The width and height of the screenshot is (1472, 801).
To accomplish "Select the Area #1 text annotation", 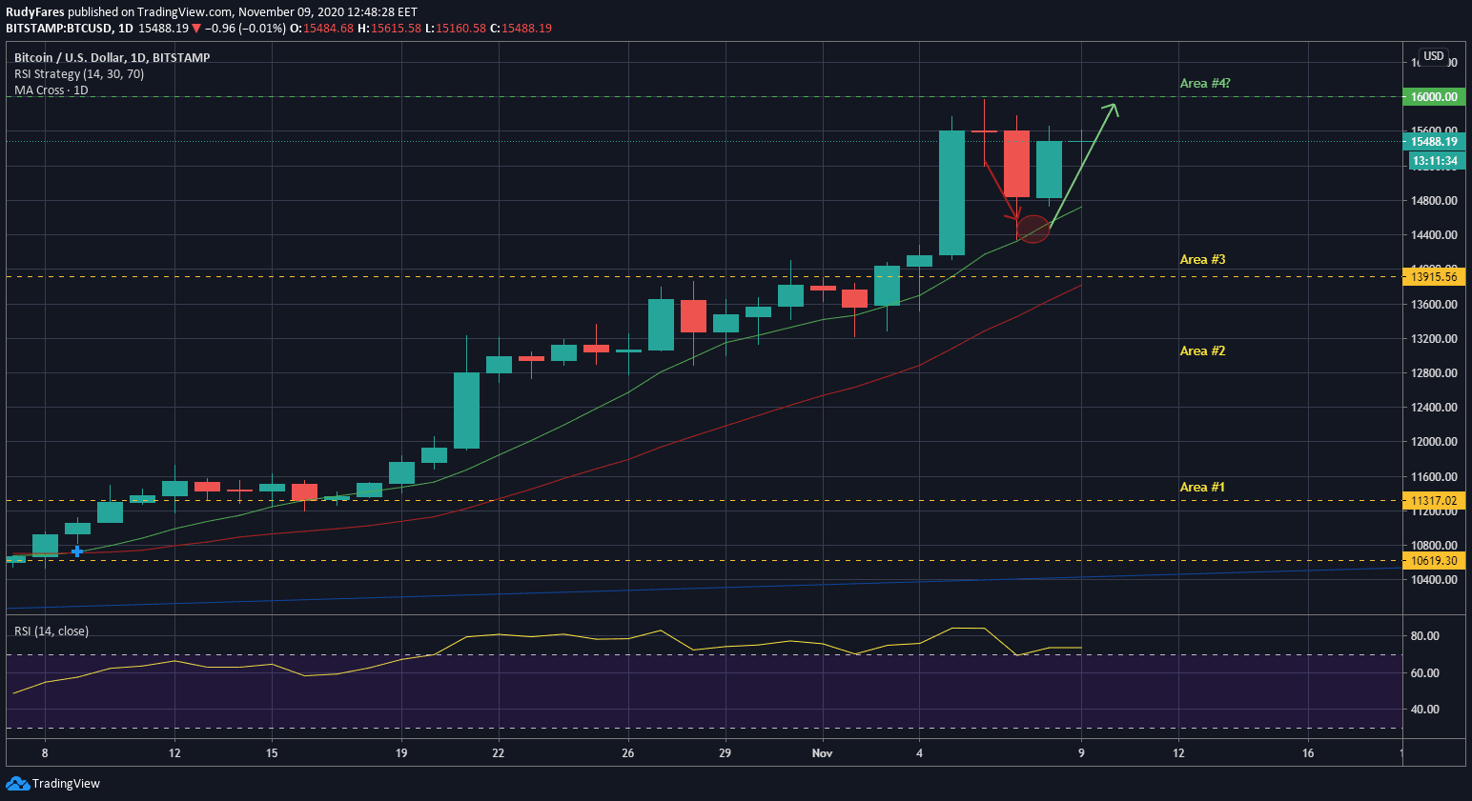I will coord(1202,488).
